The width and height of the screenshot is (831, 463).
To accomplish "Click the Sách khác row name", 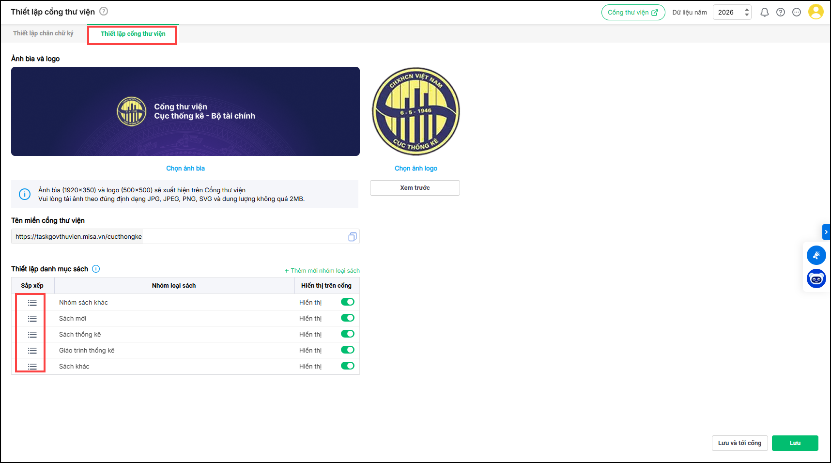I will (74, 367).
